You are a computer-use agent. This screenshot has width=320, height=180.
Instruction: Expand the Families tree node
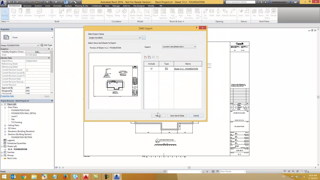[x=2, y=152]
